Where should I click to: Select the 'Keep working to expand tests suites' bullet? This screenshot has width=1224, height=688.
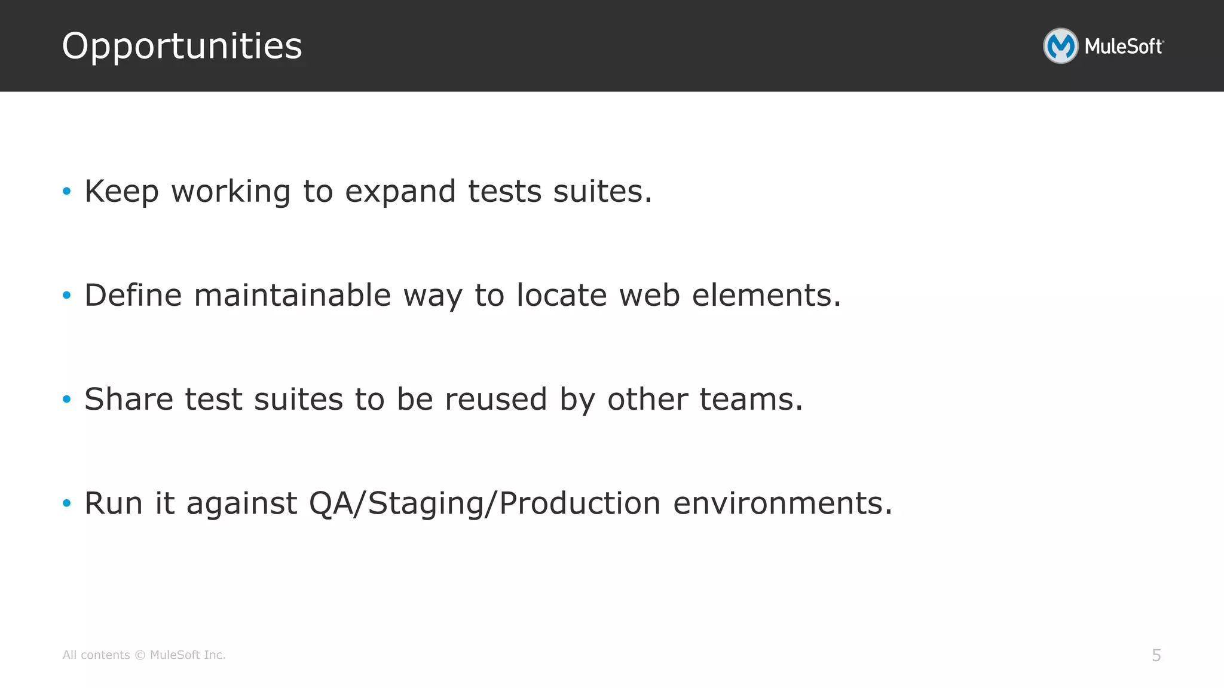click(368, 192)
